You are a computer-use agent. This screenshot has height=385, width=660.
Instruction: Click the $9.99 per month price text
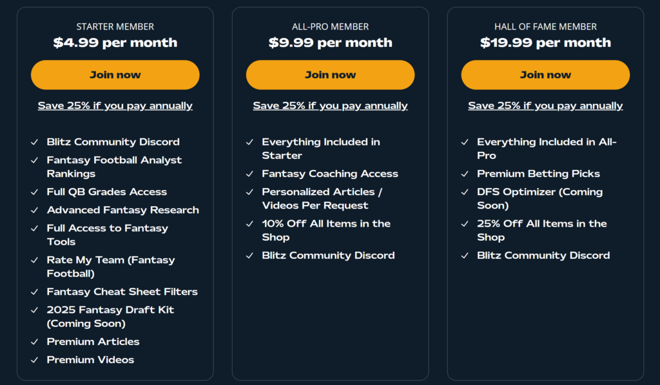[330, 42]
